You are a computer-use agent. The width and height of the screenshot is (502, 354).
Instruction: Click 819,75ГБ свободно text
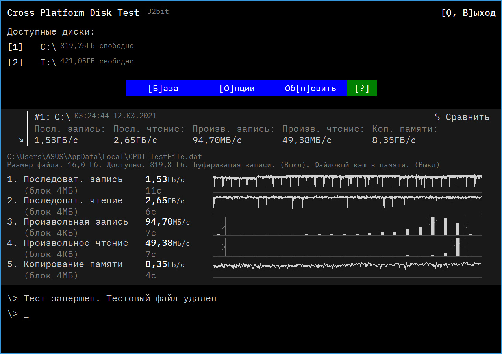pos(97,46)
